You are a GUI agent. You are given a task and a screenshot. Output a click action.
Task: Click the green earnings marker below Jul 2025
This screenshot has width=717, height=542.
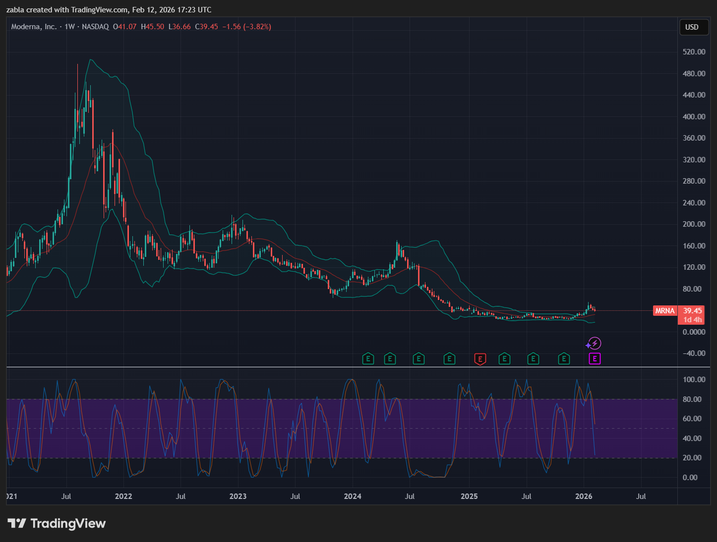[x=533, y=359]
